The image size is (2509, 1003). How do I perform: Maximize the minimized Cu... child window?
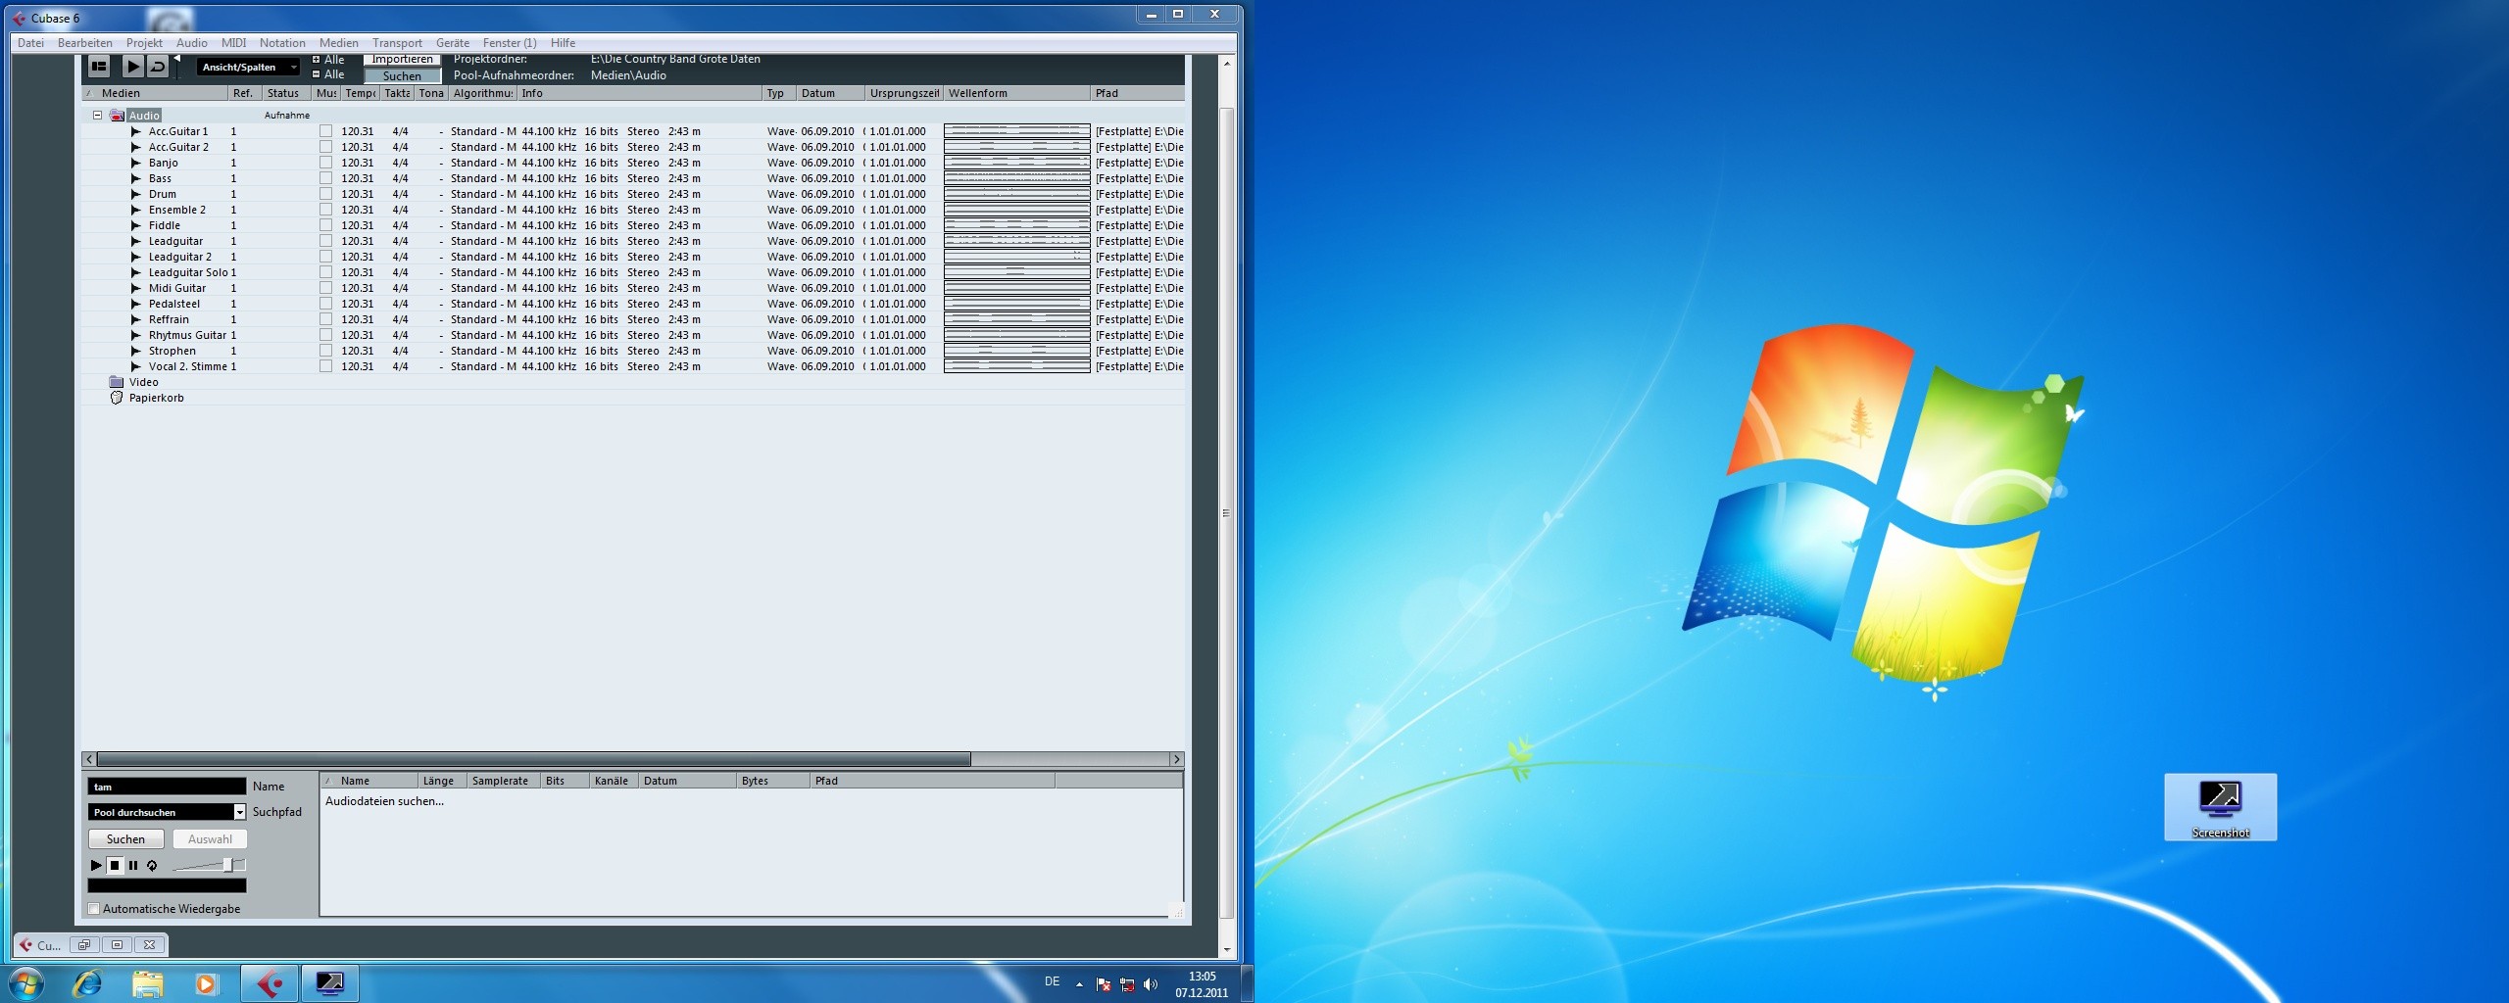pyautogui.click(x=117, y=945)
